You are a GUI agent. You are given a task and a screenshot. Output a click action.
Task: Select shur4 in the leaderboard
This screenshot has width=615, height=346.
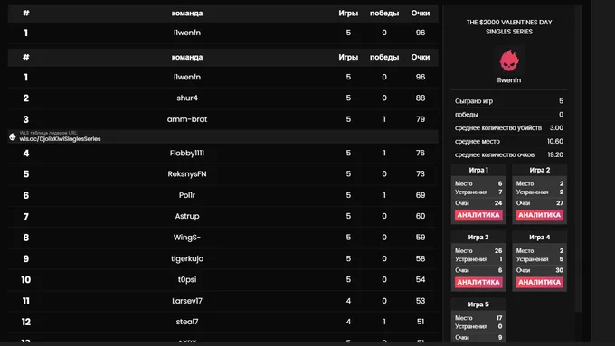coord(187,98)
